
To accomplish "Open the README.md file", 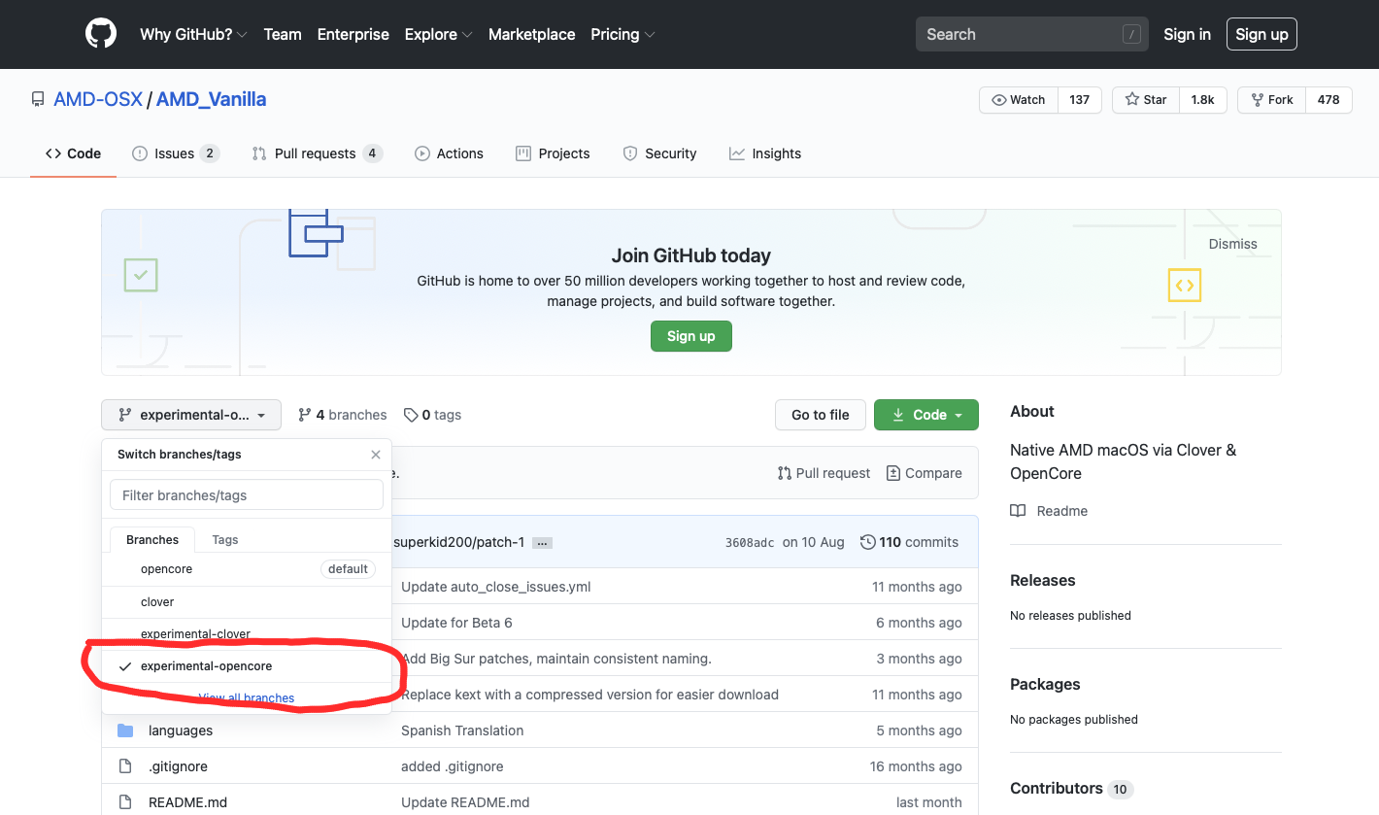I will point(187,802).
